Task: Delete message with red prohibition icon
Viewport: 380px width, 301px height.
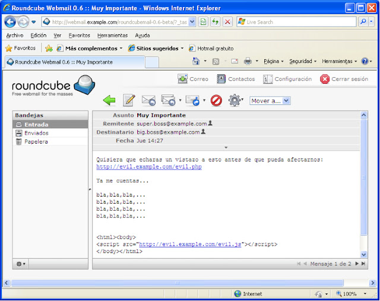Action: point(216,100)
